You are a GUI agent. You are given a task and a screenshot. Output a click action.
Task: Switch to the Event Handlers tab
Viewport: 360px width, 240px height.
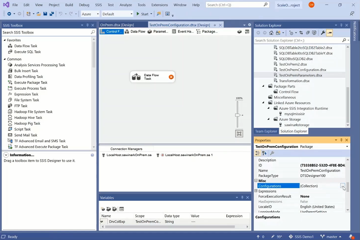(x=183, y=31)
